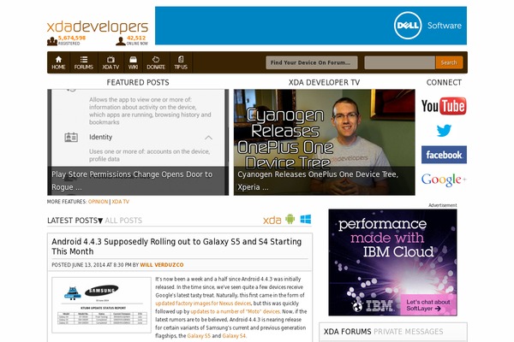Image resolution: width=514 pixels, height=342 pixels.
Task: Expand the Latest Posts dropdown arrow
Action: tap(100, 221)
